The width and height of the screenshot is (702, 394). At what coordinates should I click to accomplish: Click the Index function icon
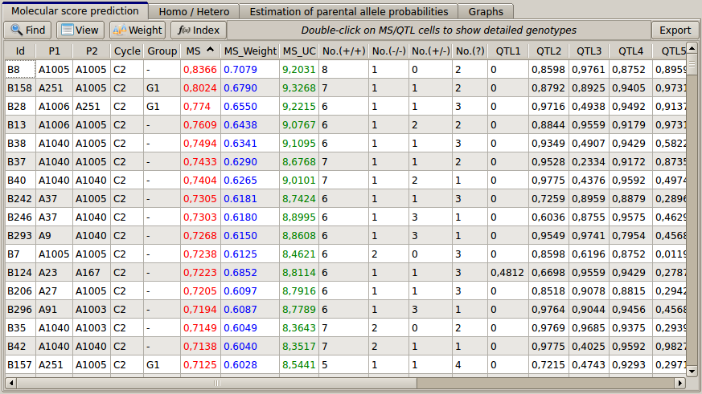pyautogui.click(x=184, y=30)
